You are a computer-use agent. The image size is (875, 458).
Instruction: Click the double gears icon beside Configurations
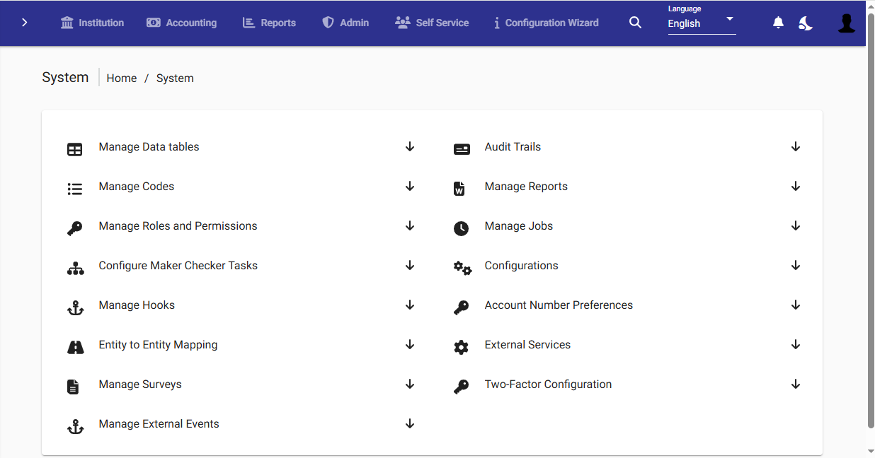(462, 269)
